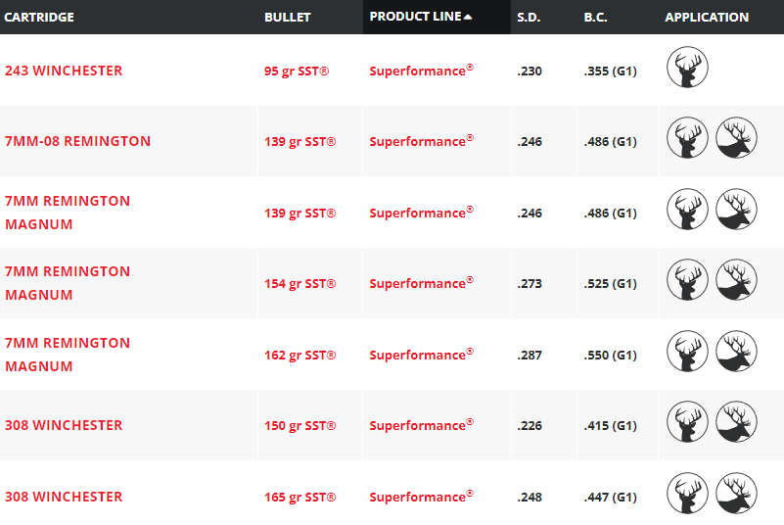Click the deer icon in 308 Winchester 165 gr row
The height and width of the screenshot is (525, 784).
687,493
